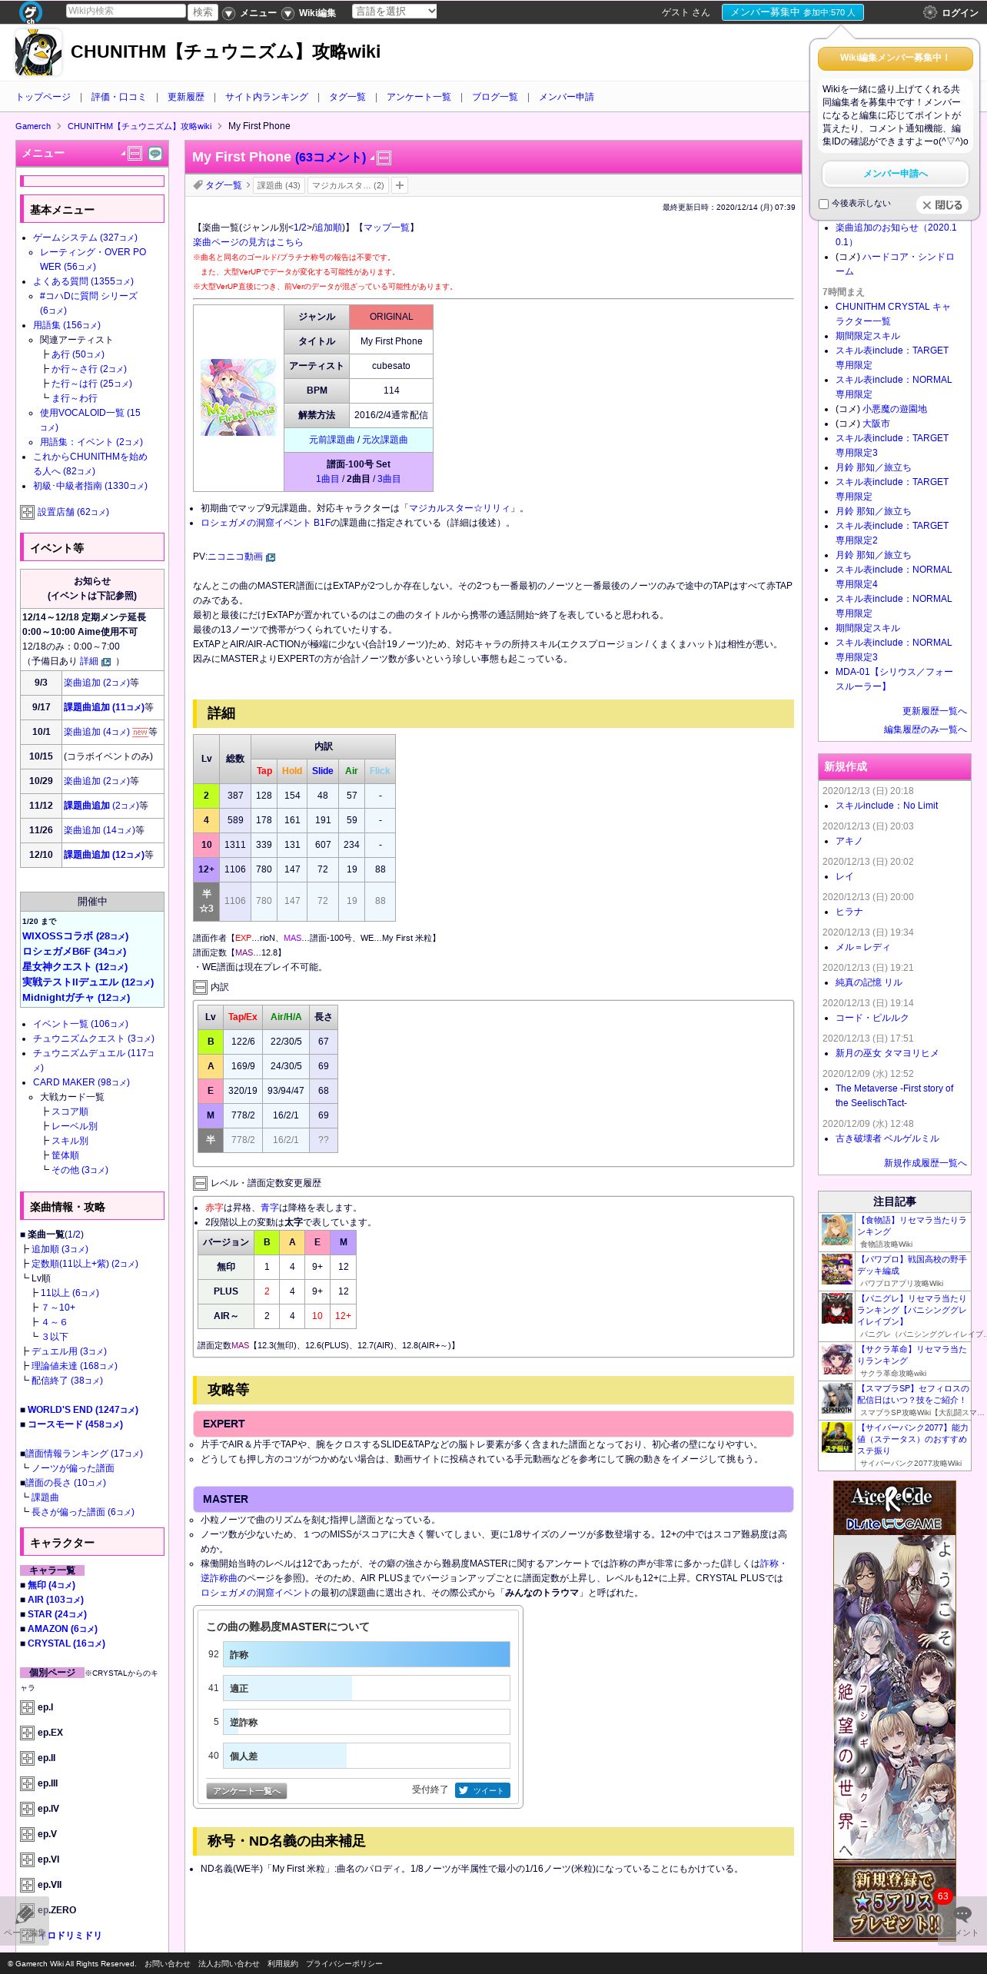Click the tag icon beside タグ一覧
The width and height of the screenshot is (987, 1974).
point(198,185)
